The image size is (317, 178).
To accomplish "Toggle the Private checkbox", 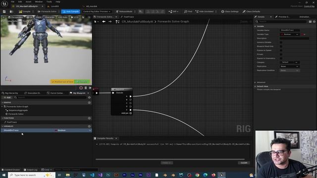I will pos(281,54).
